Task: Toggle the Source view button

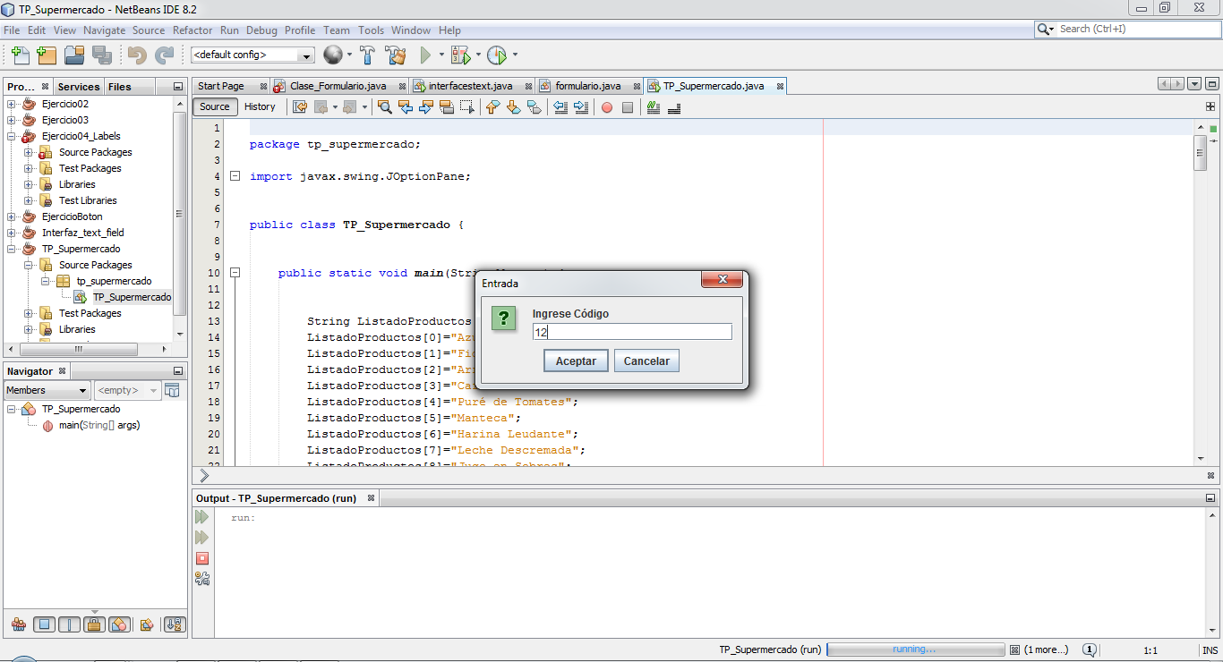Action: (214, 106)
